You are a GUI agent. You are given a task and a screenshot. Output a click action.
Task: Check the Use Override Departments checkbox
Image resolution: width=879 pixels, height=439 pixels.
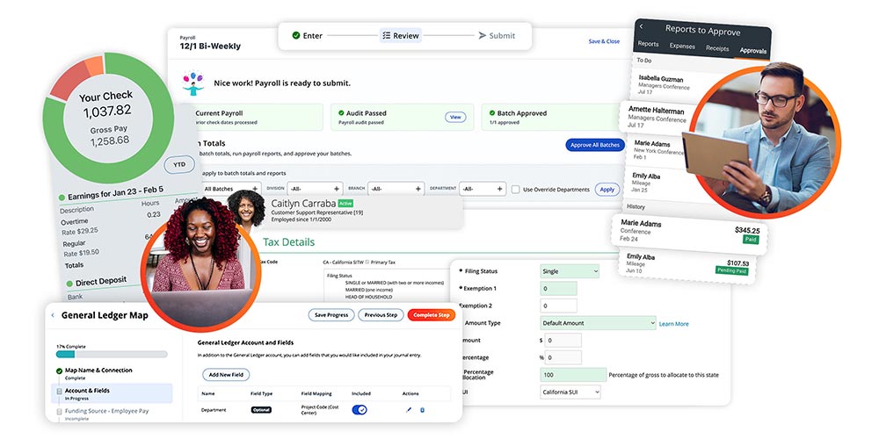click(515, 189)
